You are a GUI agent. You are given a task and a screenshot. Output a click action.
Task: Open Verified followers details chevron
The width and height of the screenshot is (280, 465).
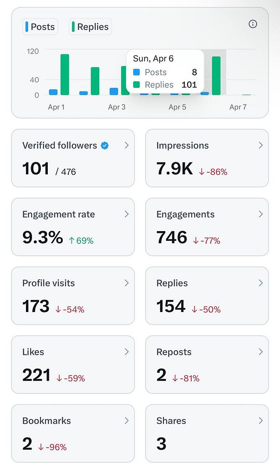126,146
